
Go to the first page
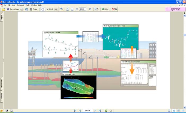75,110
